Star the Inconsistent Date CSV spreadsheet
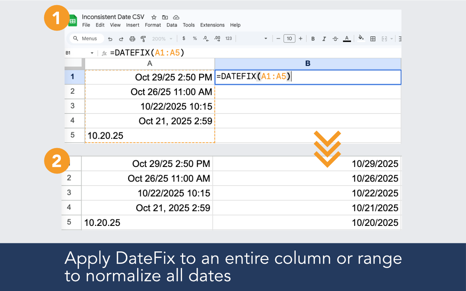This screenshot has height=291, width=466. (x=153, y=17)
